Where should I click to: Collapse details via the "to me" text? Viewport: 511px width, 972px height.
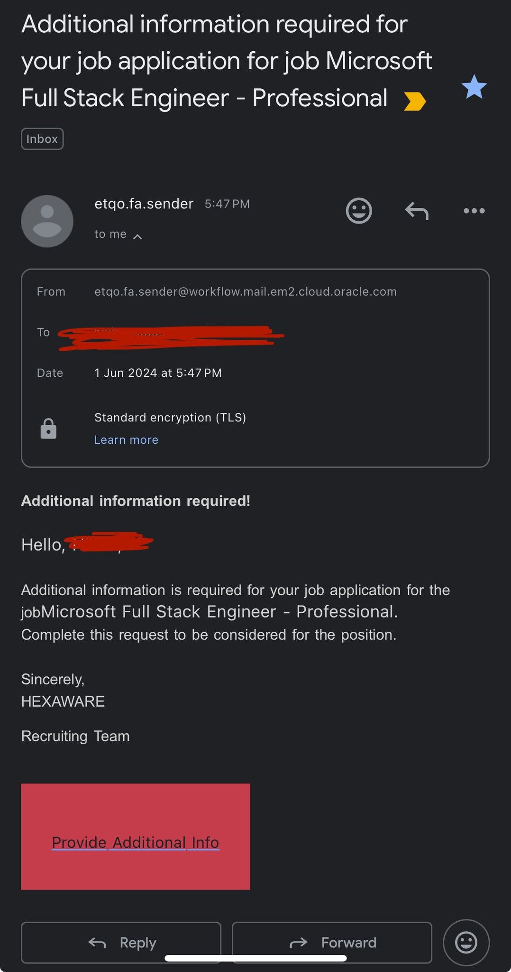click(110, 234)
